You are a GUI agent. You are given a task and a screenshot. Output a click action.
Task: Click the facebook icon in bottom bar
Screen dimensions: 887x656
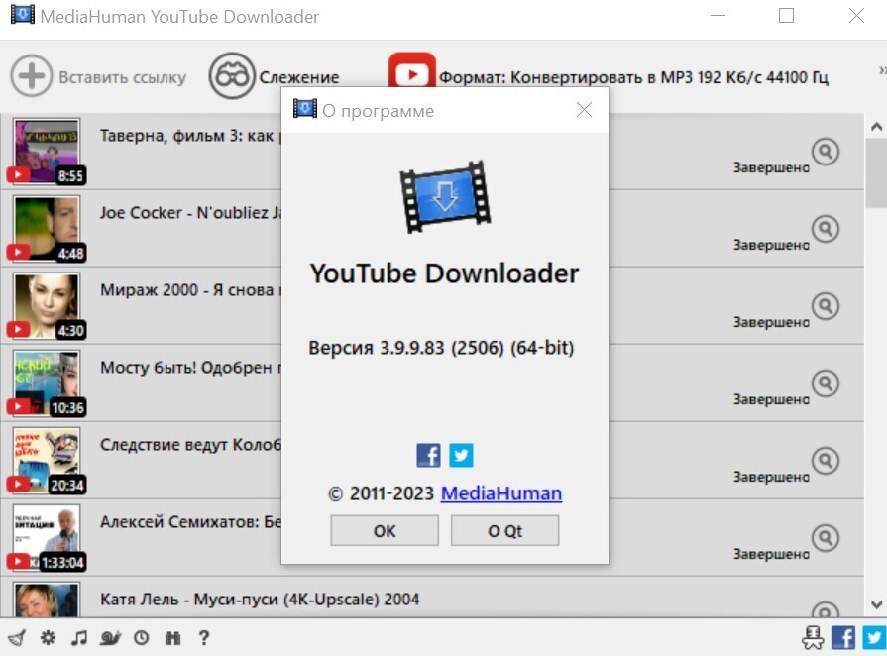coord(843,638)
